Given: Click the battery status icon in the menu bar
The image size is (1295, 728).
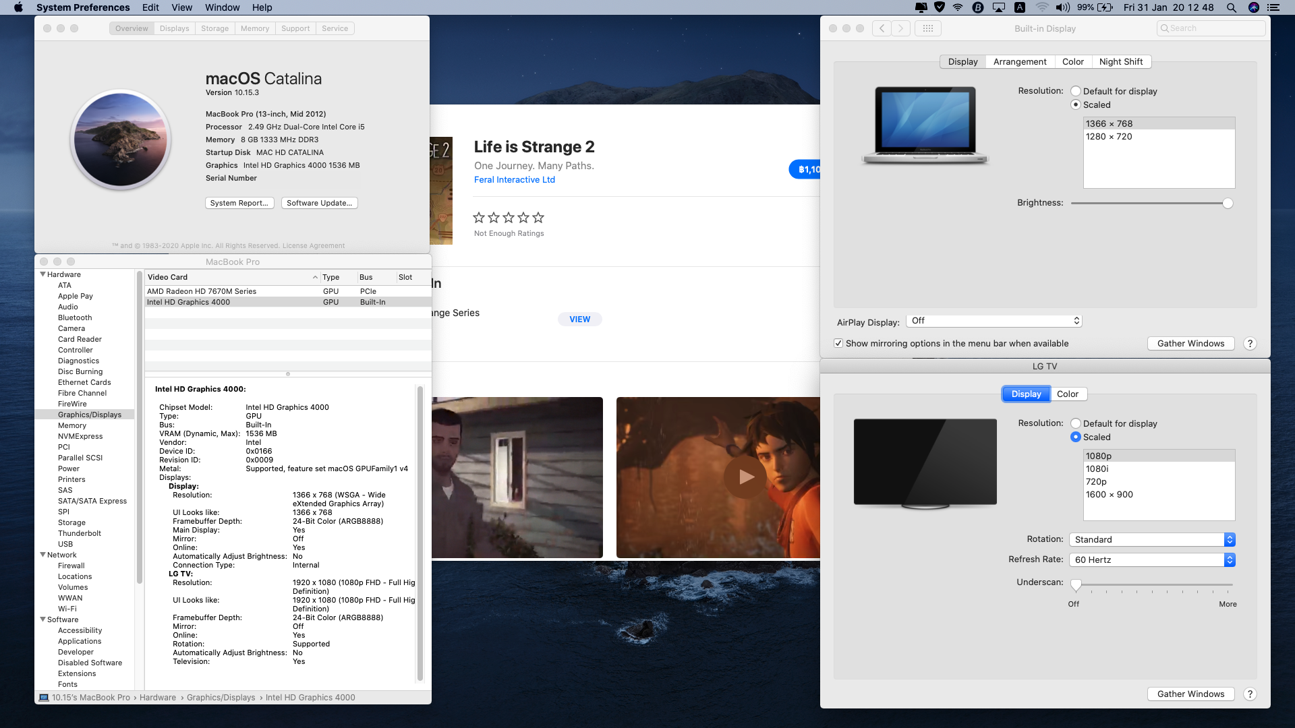Looking at the screenshot, I should [x=1105, y=7].
